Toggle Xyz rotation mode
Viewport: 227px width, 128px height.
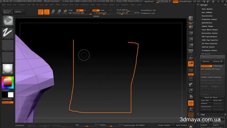click(x=191, y=74)
